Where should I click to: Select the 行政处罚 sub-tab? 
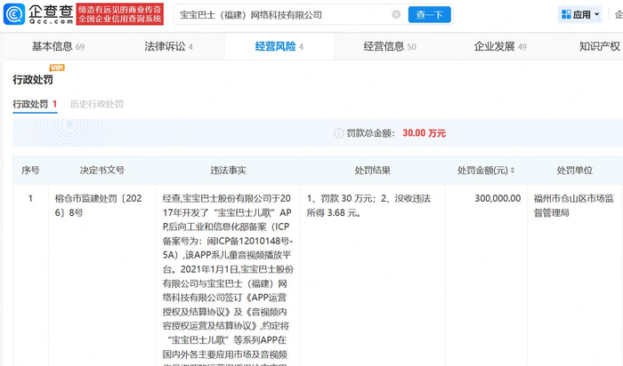(x=35, y=104)
